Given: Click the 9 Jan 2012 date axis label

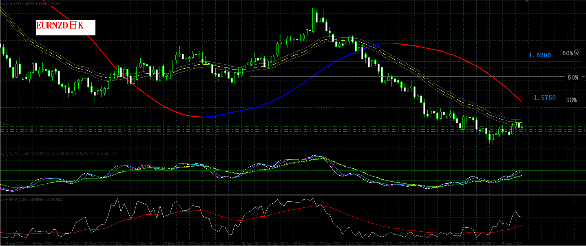Looking at the screenshot, I should pyautogui.click(x=15, y=244).
